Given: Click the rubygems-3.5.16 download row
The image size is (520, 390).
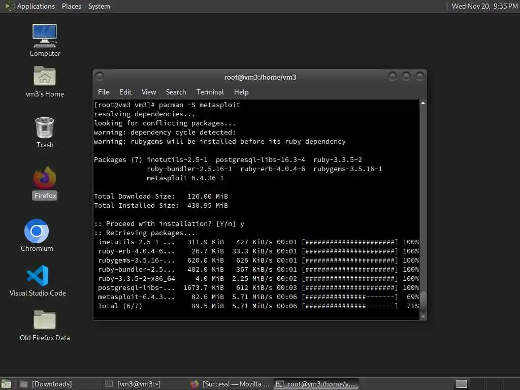Looking at the screenshot, I should 258,260.
